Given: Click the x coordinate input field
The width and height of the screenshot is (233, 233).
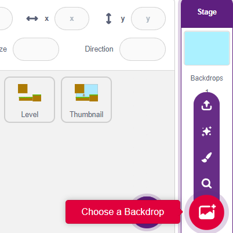Looking at the screenshot, I should (x=72, y=19).
